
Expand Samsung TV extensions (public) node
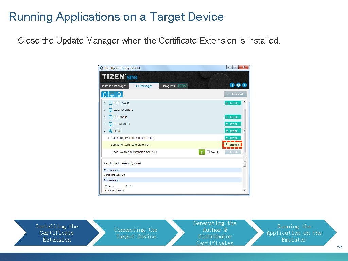[x=109, y=138]
